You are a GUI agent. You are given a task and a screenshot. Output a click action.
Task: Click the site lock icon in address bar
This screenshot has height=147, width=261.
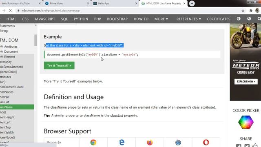point(18,11)
